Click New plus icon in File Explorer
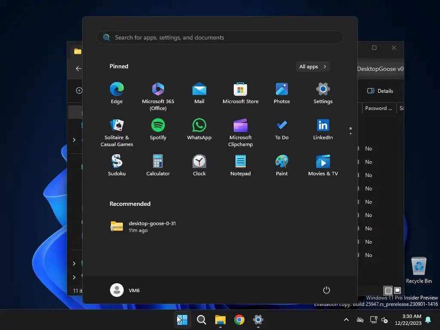 79,91
